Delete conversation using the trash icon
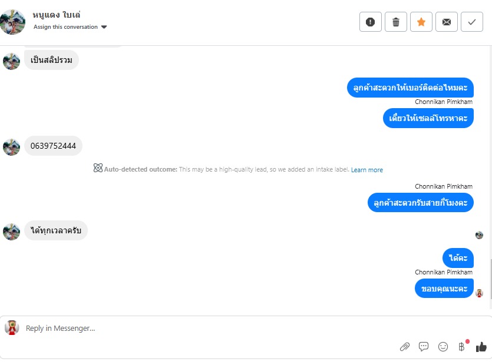The image size is (492, 362). (396, 22)
